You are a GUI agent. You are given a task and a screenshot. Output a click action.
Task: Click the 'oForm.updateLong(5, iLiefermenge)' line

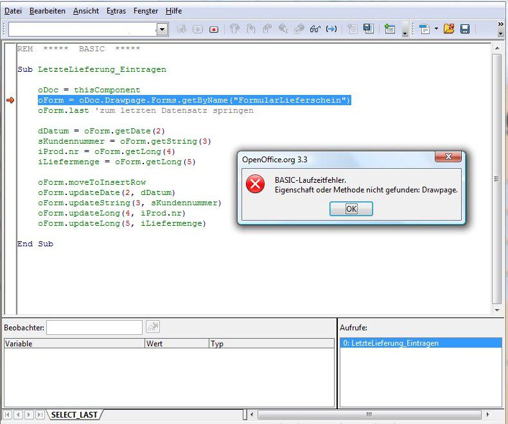coord(122,223)
